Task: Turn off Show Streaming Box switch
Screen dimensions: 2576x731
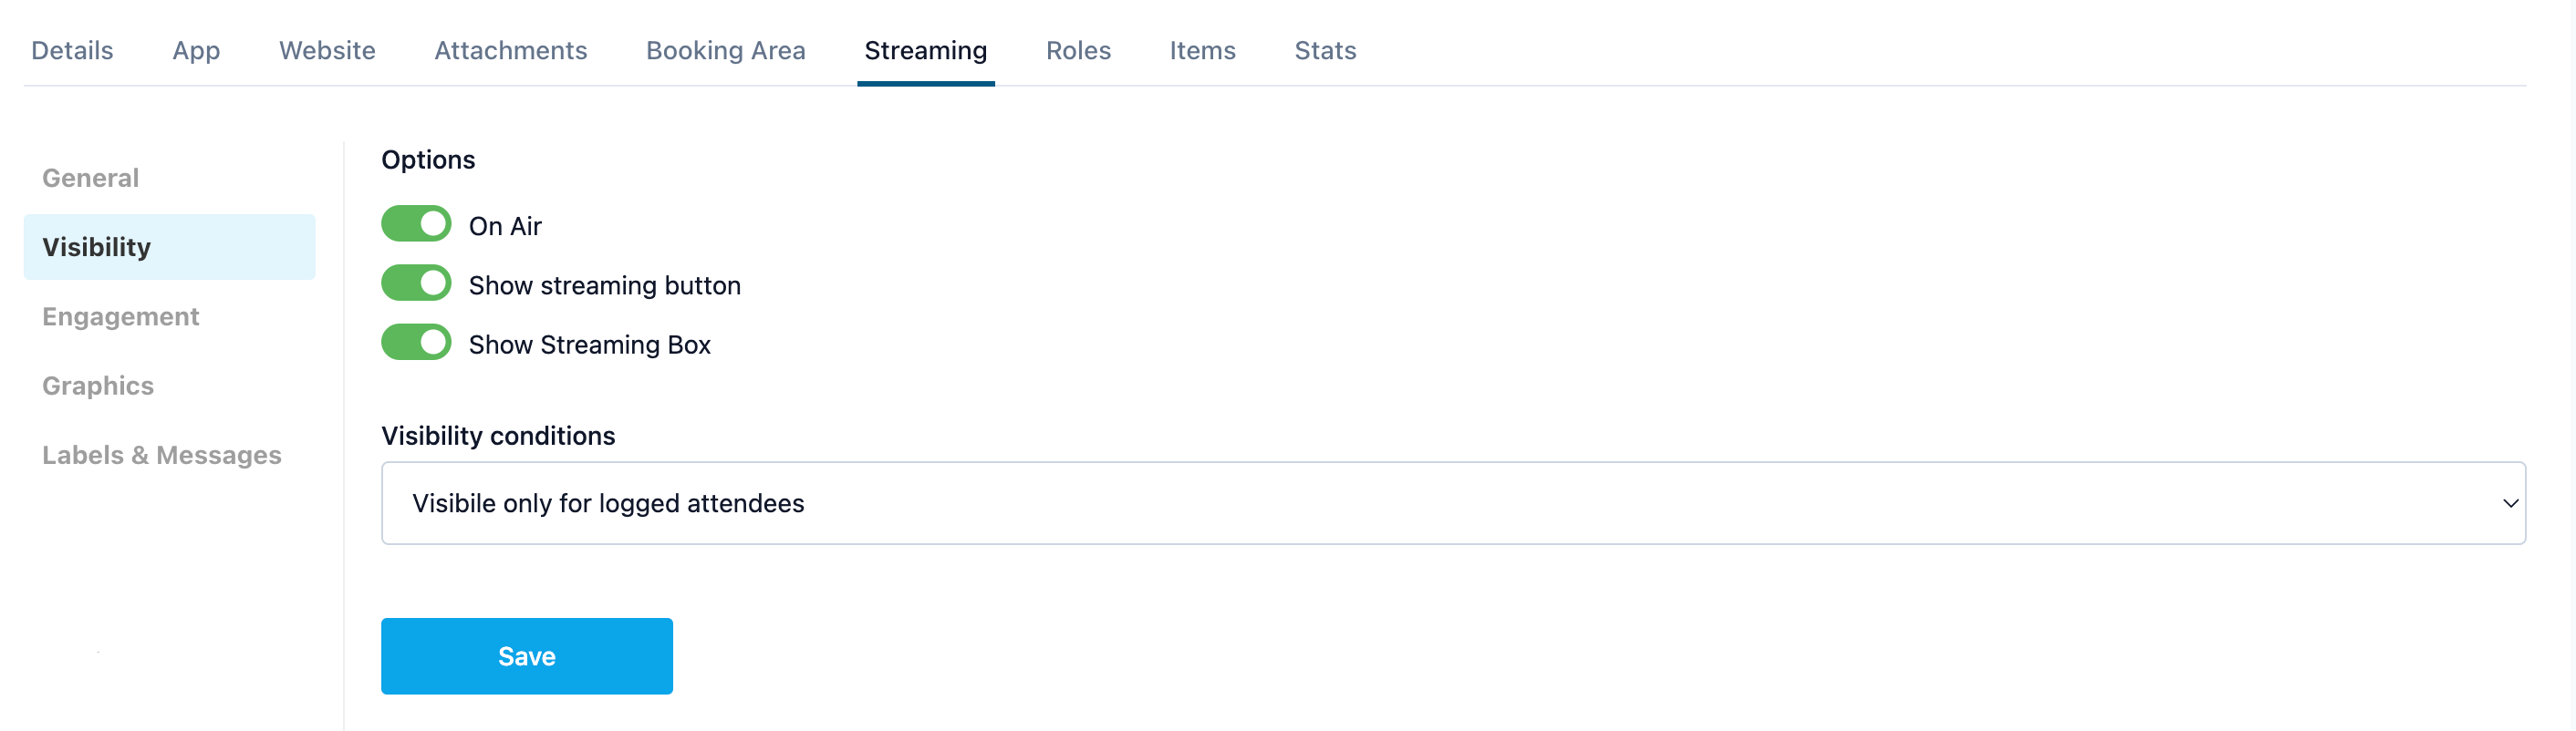Action: coord(416,342)
